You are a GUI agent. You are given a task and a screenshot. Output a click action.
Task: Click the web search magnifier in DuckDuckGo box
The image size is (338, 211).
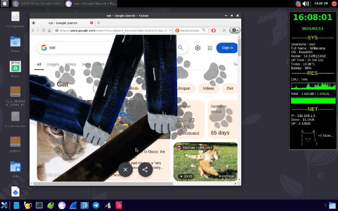tap(204, 30)
